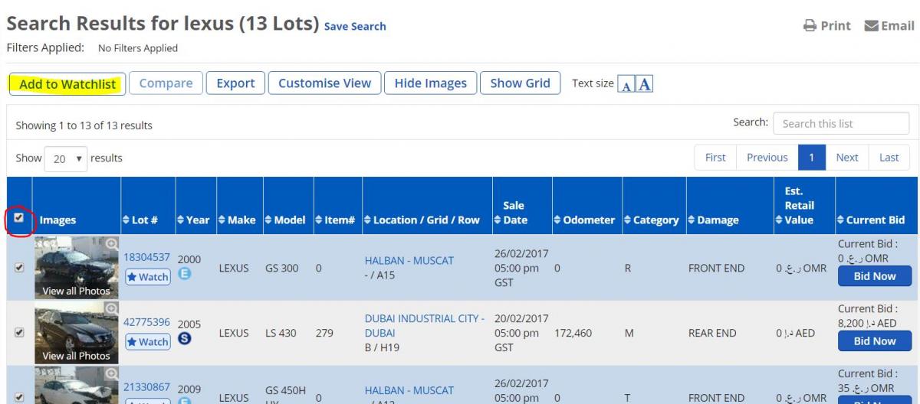Click Show Grid button
The image size is (920, 404).
point(520,84)
